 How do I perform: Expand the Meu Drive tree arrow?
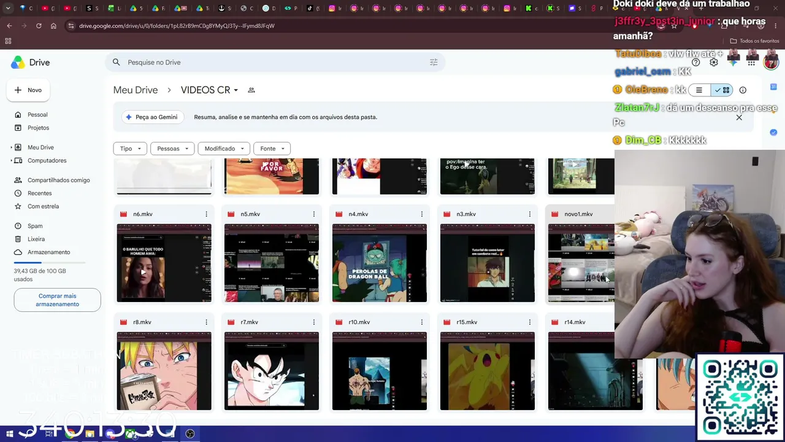tap(11, 147)
